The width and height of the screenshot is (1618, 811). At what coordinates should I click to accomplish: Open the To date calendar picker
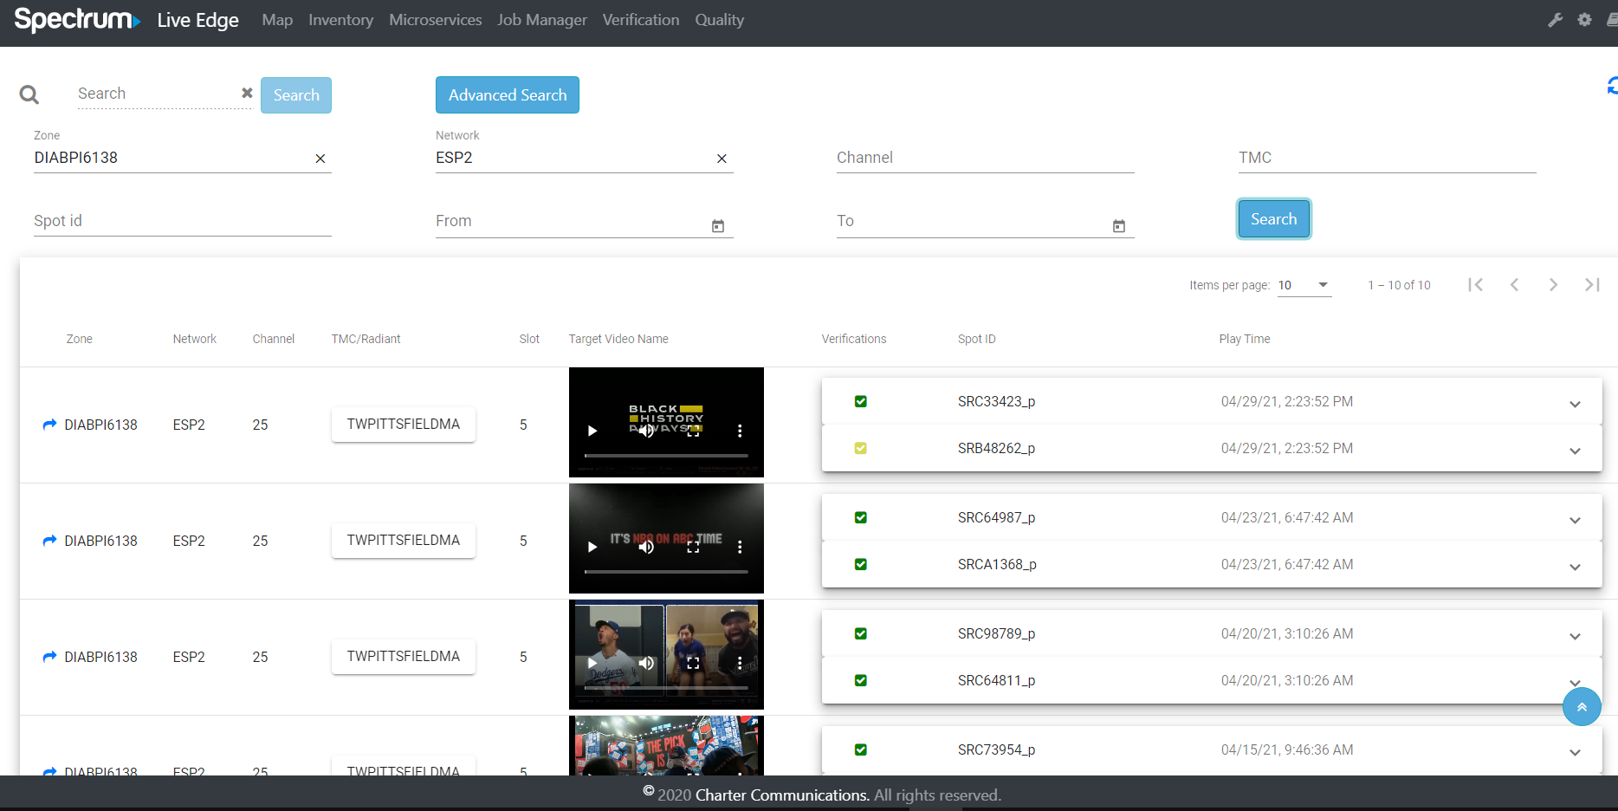coord(1119,226)
